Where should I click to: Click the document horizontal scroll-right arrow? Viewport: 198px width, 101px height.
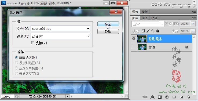point(122,96)
